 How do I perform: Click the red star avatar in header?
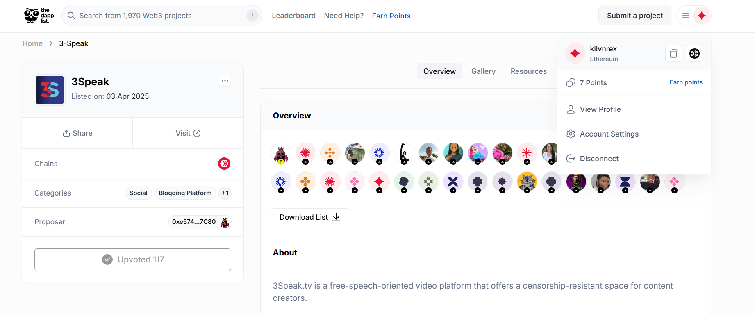click(x=702, y=16)
